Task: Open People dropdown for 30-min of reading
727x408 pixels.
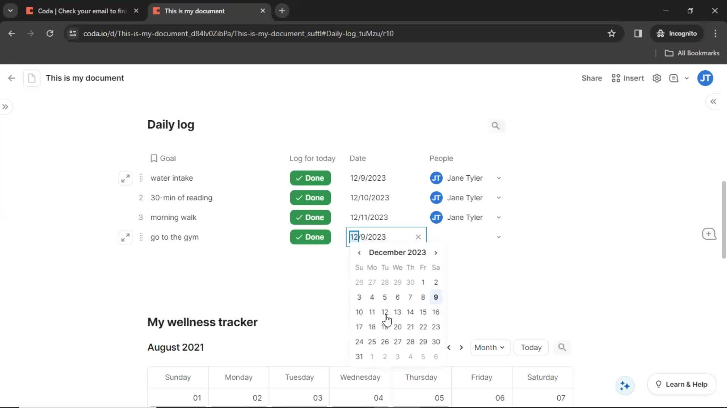Action: [499, 198]
